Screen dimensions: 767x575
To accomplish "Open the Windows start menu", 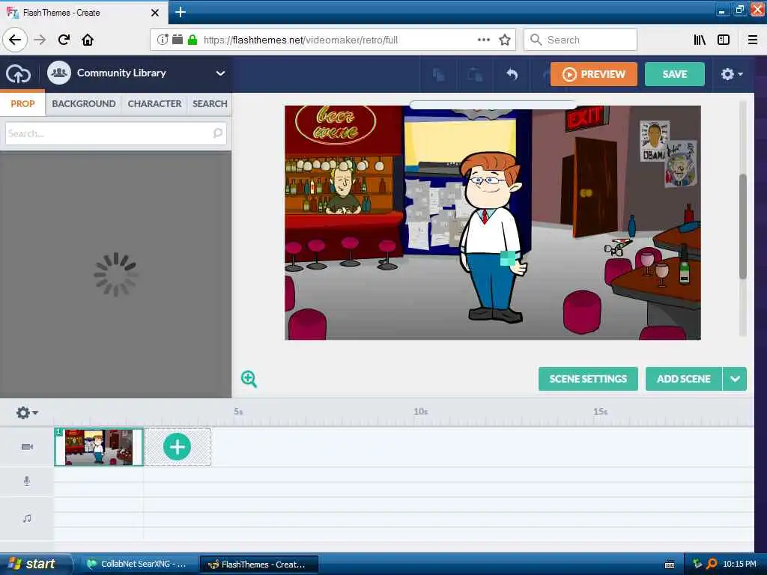I will coord(34,564).
